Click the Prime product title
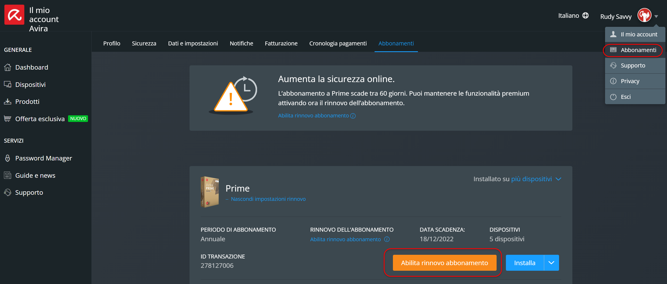Image resolution: width=667 pixels, height=284 pixels. tap(237, 188)
